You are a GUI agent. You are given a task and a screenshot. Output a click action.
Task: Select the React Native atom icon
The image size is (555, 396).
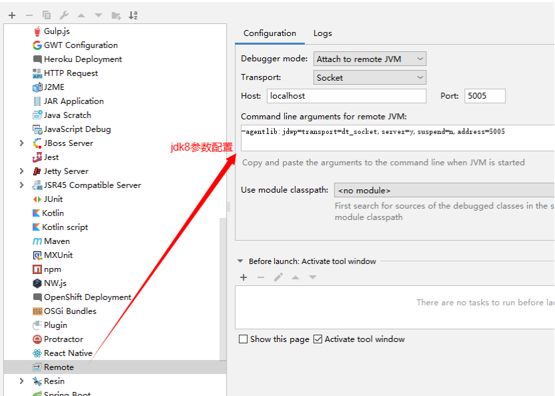[x=37, y=353]
